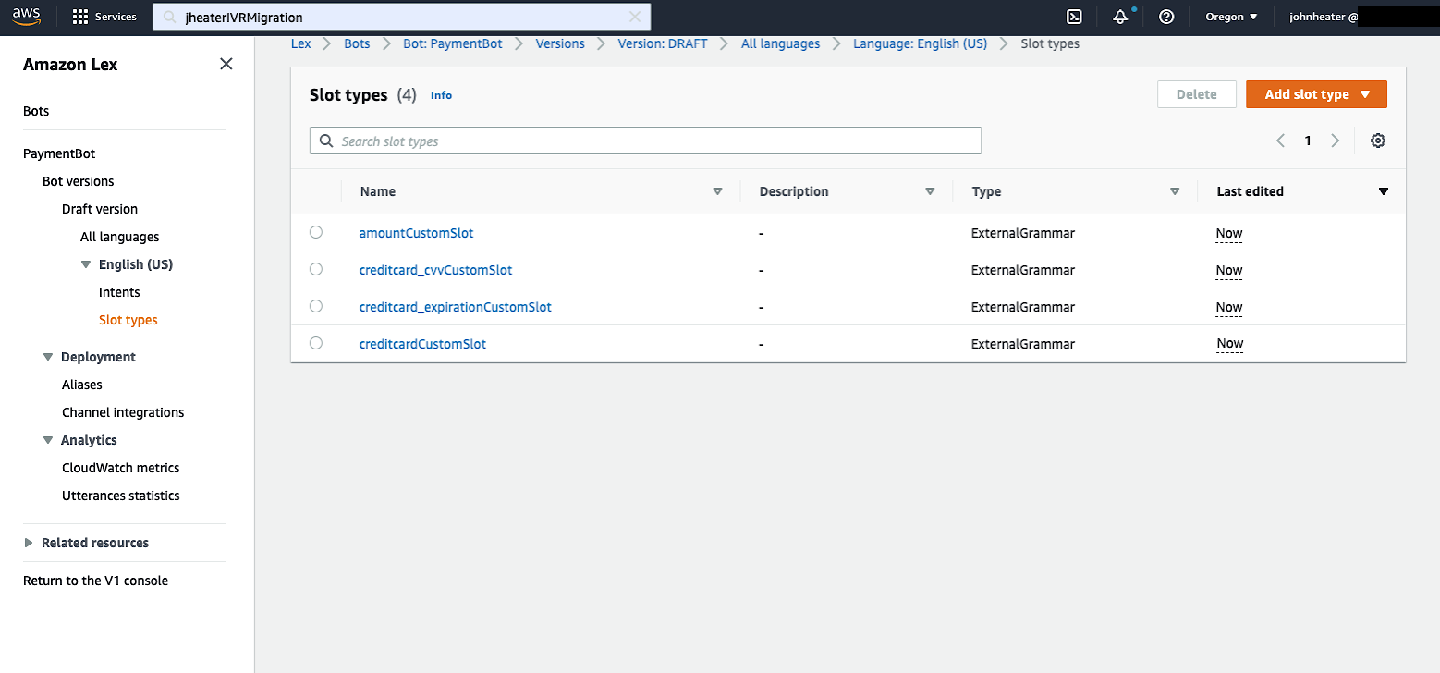Open the Add slot type dropdown
Viewport: 1440px width, 673px height.
1316,94
